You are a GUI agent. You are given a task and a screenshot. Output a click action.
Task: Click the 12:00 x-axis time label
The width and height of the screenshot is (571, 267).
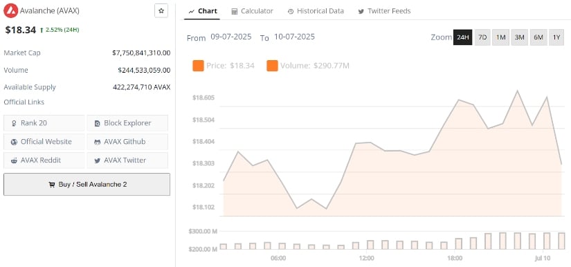pos(366,258)
